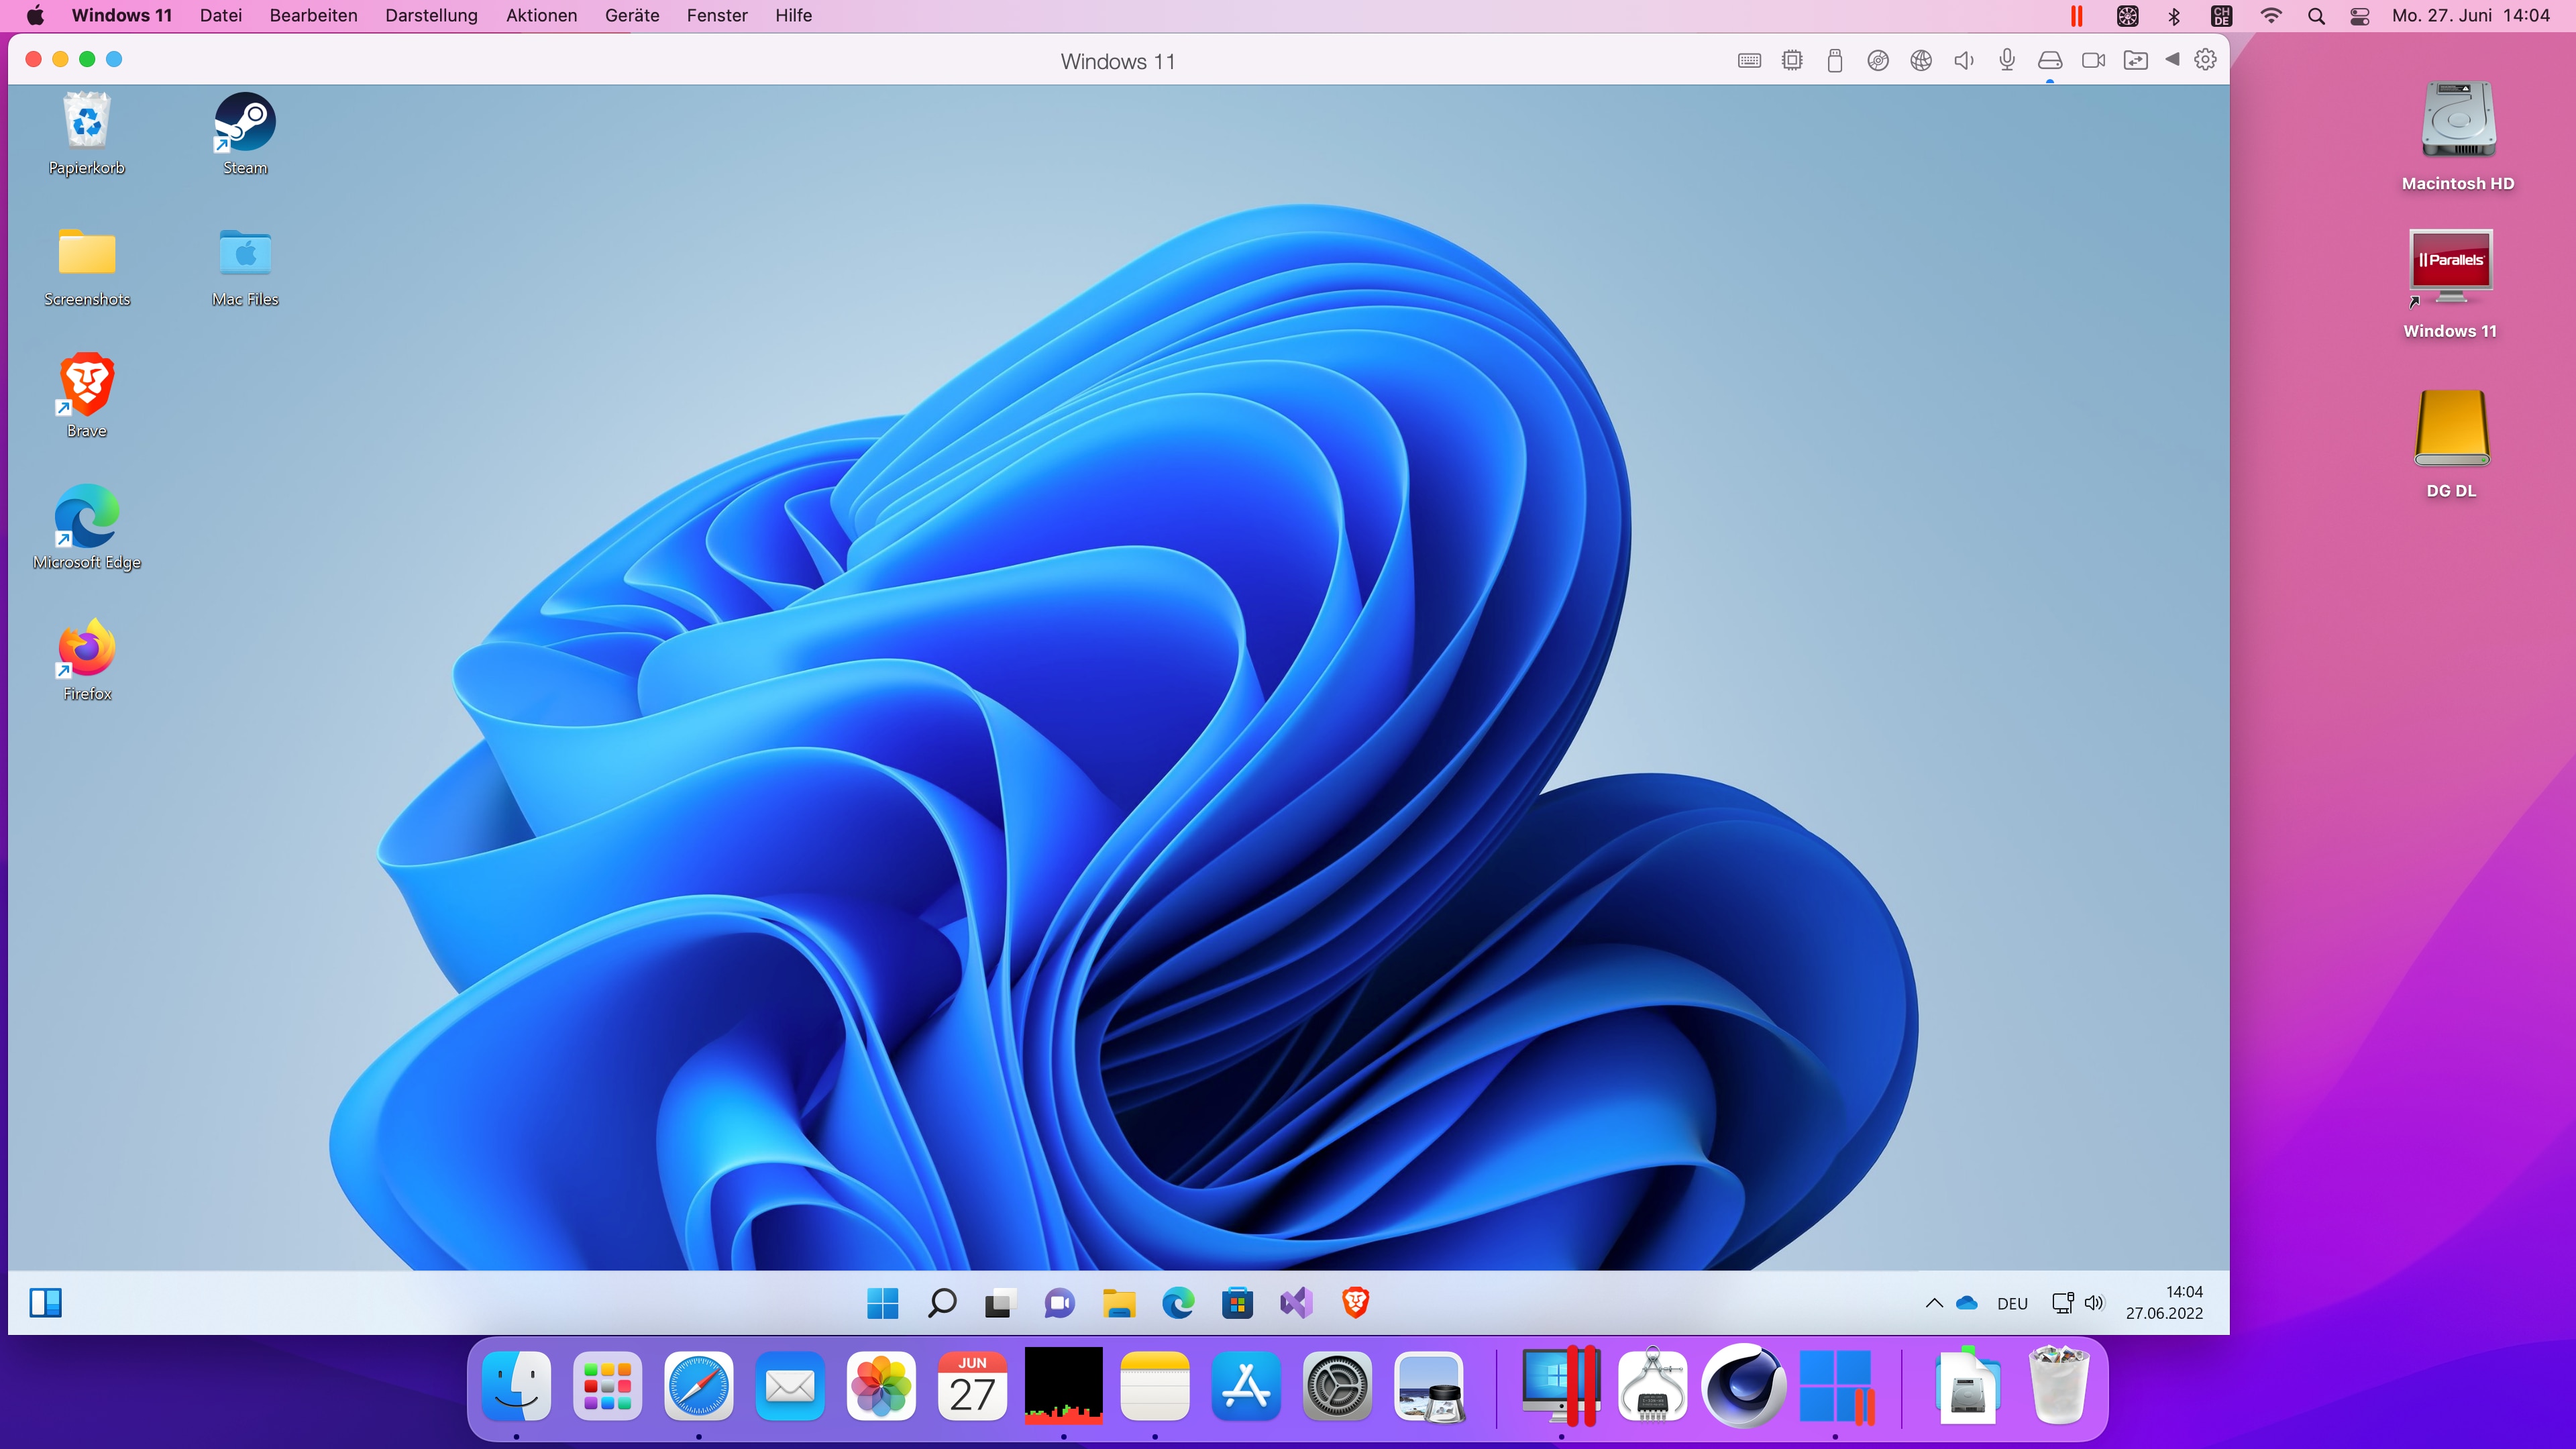Open the DEU input language selector
The width and height of the screenshot is (2576, 1449).
[x=2012, y=1304]
